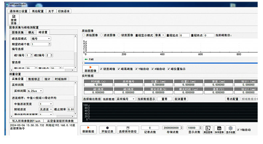Click 从设备读取所有参数 button
The height and width of the screenshot is (144, 263).
click(x=60, y=121)
